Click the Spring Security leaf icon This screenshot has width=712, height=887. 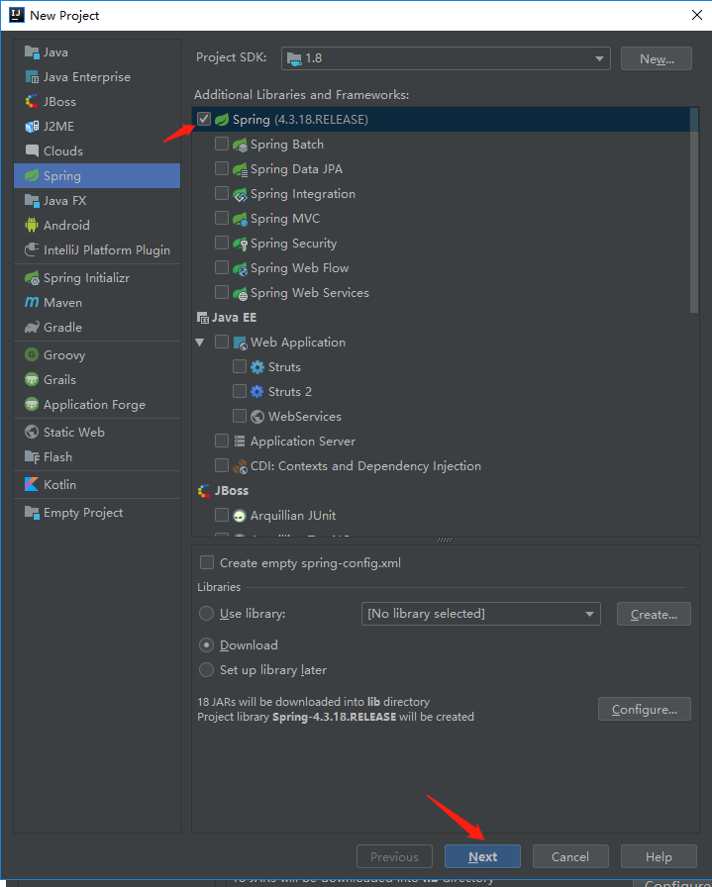(x=240, y=244)
